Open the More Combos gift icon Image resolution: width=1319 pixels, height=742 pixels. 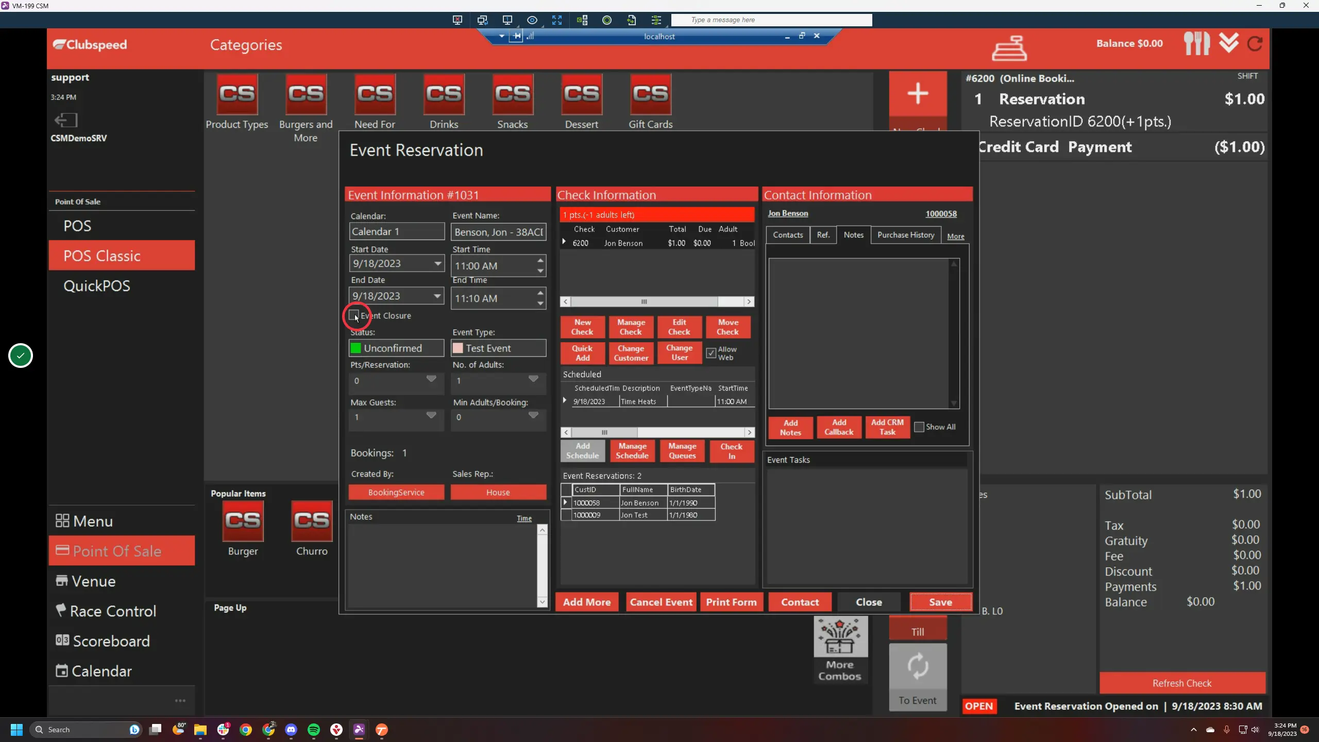tap(840, 636)
